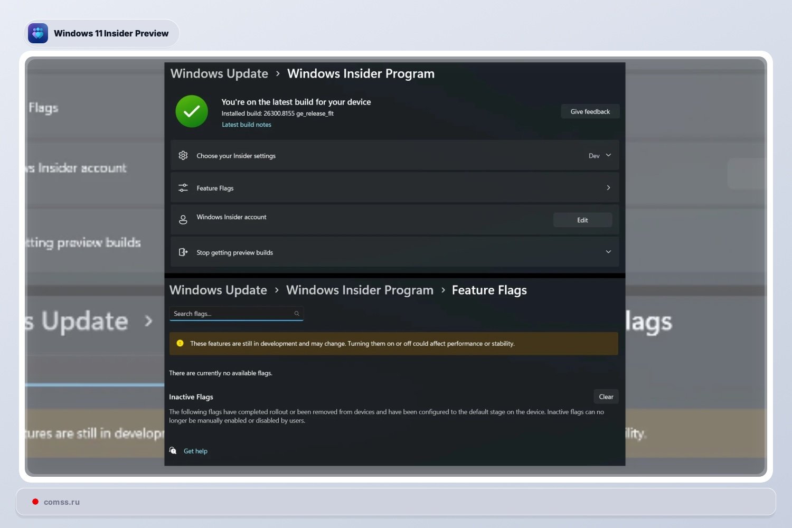Screen dimensions: 792x528
Task: Open Feature Flags using its right chevron
Action: pos(608,188)
